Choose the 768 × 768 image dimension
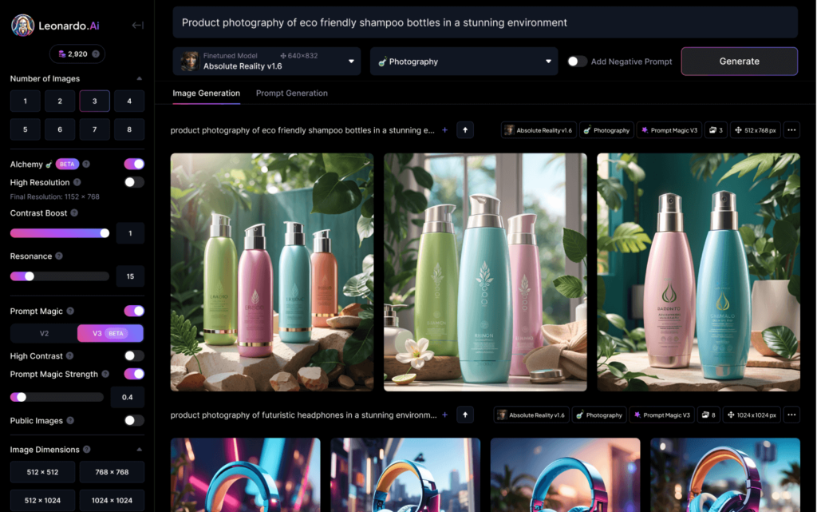The height and width of the screenshot is (512, 817). click(112, 472)
